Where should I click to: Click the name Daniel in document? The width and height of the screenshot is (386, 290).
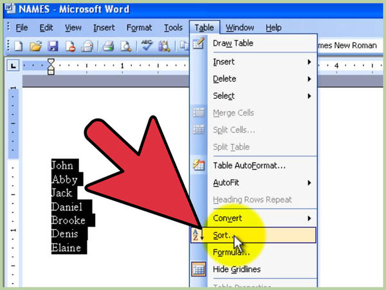click(x=67, y=207)
